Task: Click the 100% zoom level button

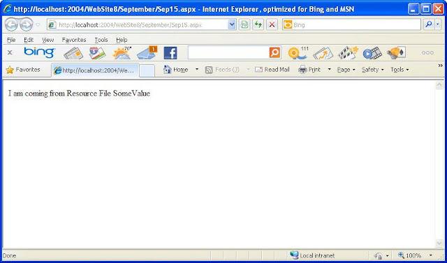Action: pyautogui.click(x=410, y=255)
